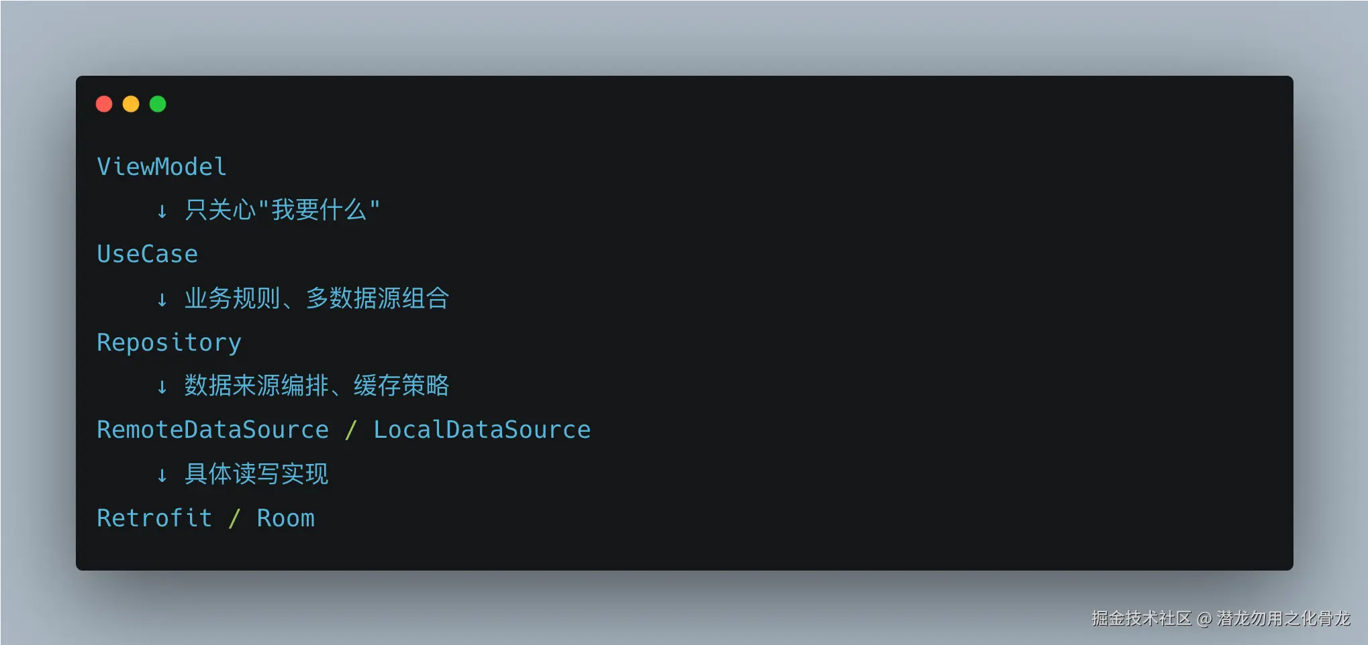Click the green maximize dot
Image resolution: width=1368 pixels, height=645 pixels.
pyautogui.click(x=158, y=104)
